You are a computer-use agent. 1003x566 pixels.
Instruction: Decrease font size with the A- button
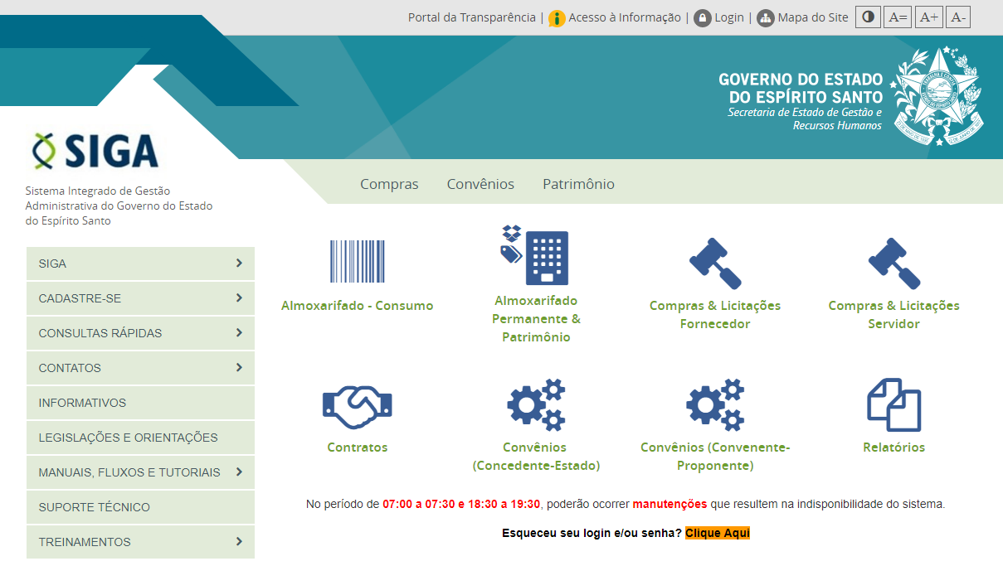[x=957, y=17]
